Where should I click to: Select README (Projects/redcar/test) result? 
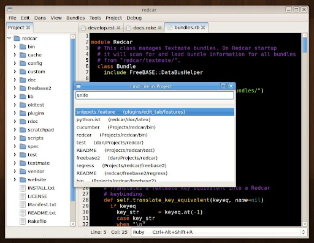(155, 150)
